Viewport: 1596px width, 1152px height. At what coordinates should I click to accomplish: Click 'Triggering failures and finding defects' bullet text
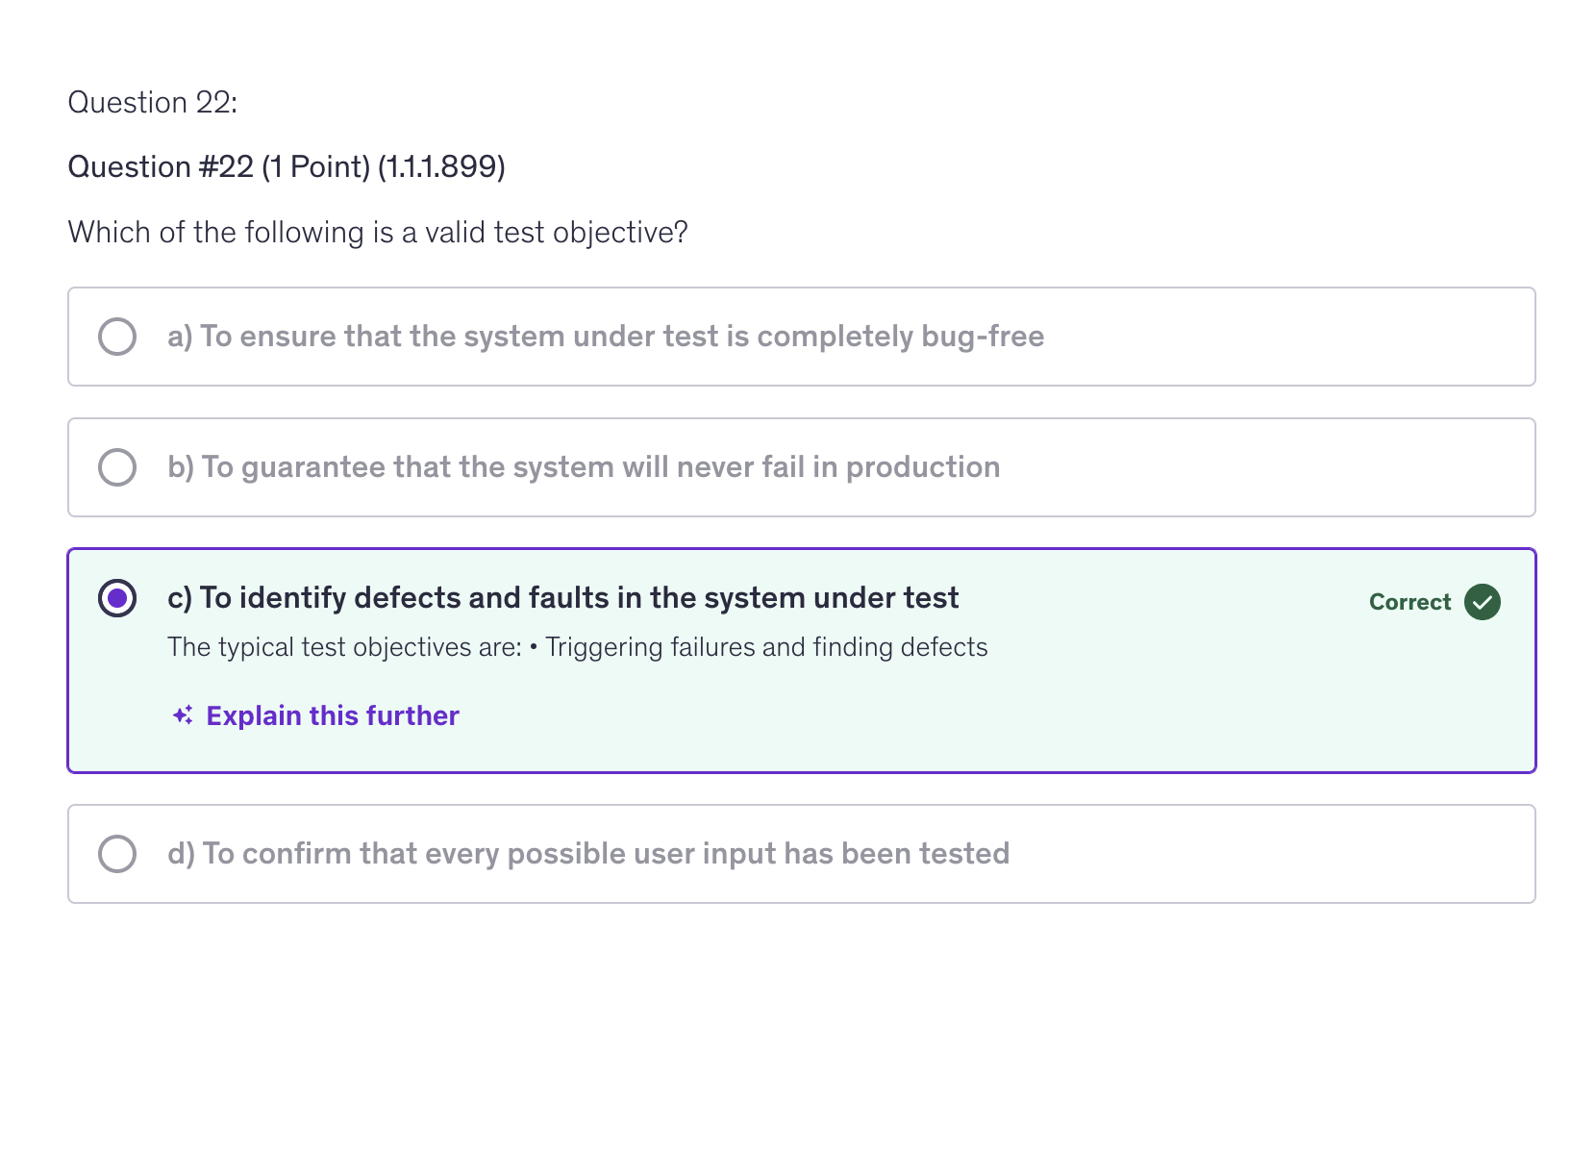point(766,647)
